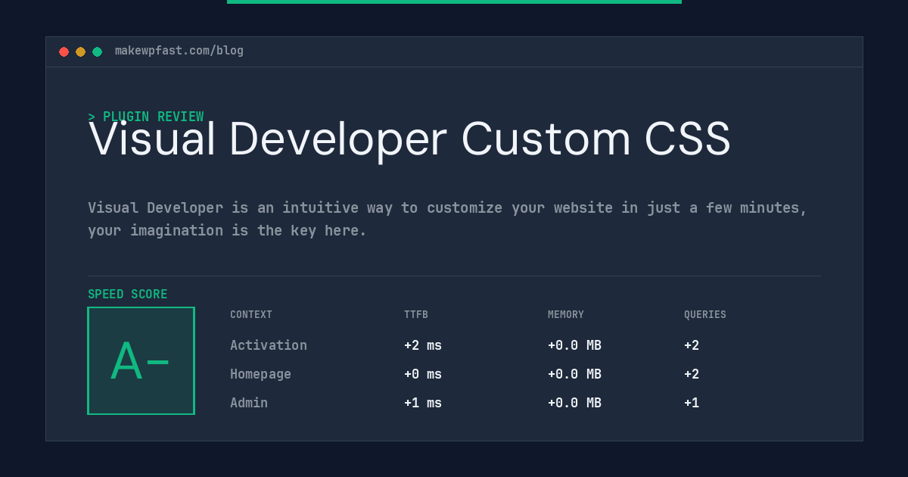Click the makewpfast.com/blog address text

tap(179, 51)
